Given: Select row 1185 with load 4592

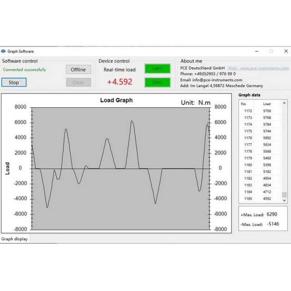Looking at the screenshot, I should coord(260,199).
